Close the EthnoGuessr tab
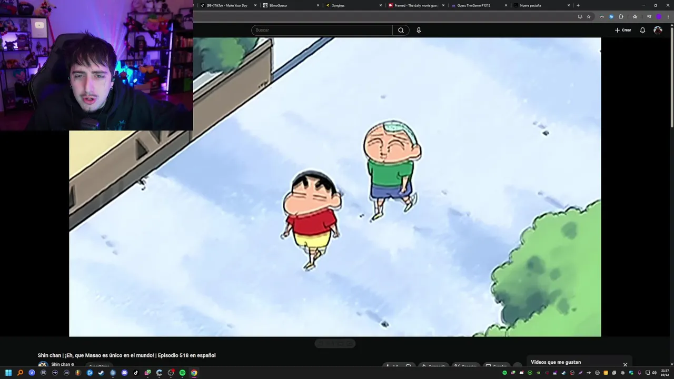674x379 pixels. pos(318,5)
